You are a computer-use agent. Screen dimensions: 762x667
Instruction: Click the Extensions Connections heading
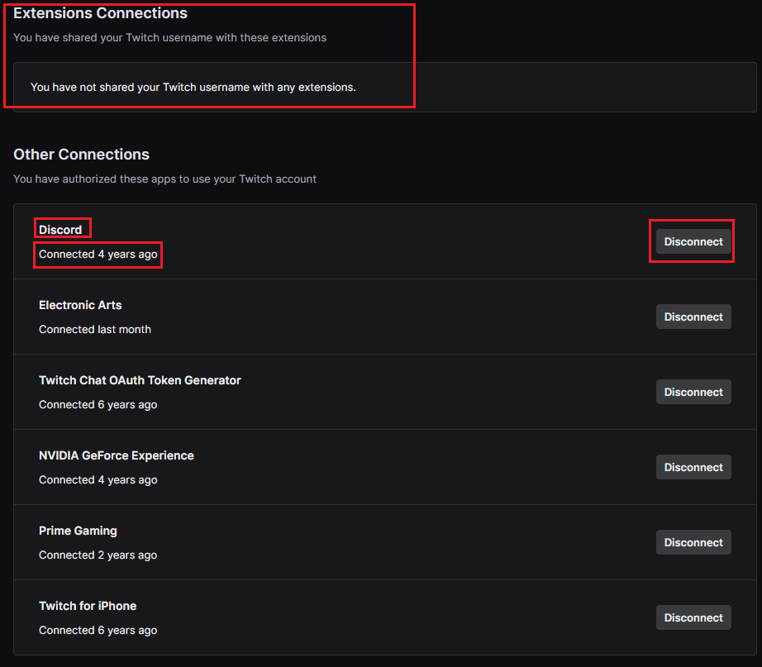pyautogui.click(x=100, y=13)
